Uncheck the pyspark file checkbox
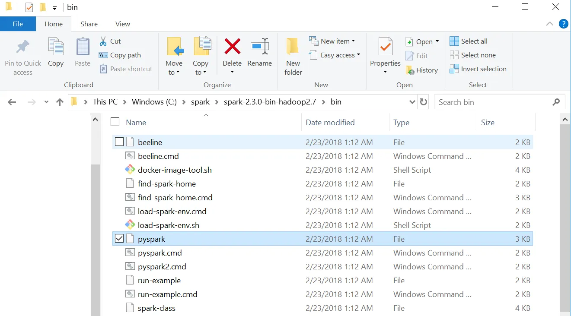The image size is (571, 316). click(x=119, y=239)
